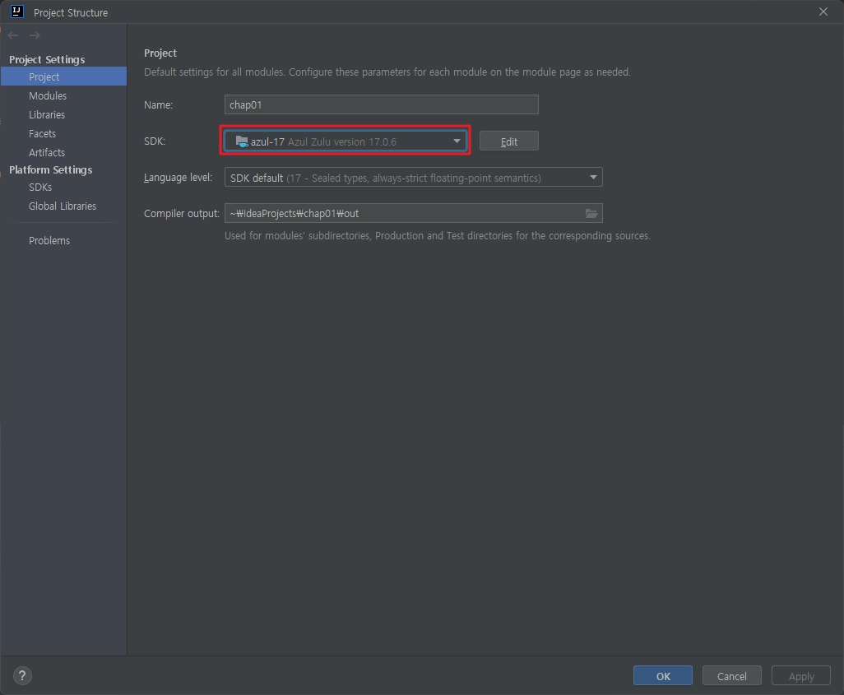This screenshot has height=695, width=844.
Task: Click the Cancel button
Action: click(731, 675)
